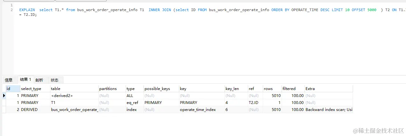Click the Extra column header
Viewport: 406px width, 136px height.
coord(329,89)
